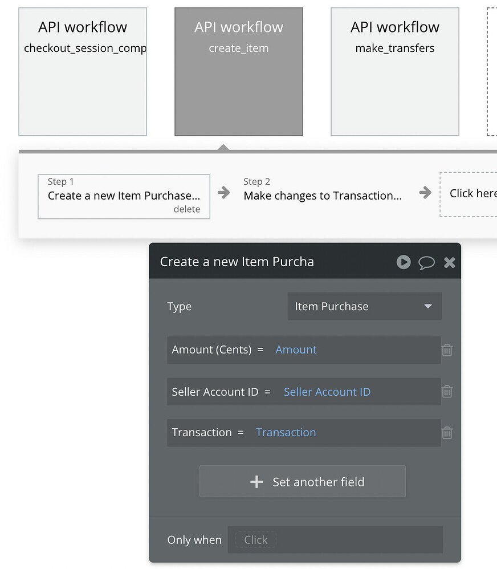This screenshot has height=569, width=497.
Task: Close the Create a new Item Purchase panel
Action: pyautogui.click(x=450, y=262)
